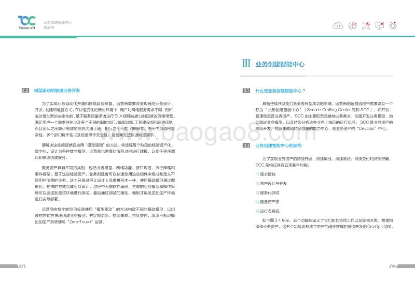The width and height of the screenshot is (415, 281).
Task: Click the paragraph starting 为了实现业务自动化开通
Action: click(x=105, y=119)
